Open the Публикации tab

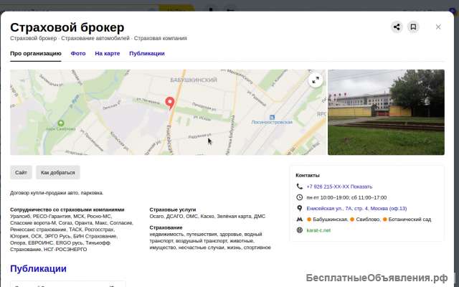(x=147, y=54)
